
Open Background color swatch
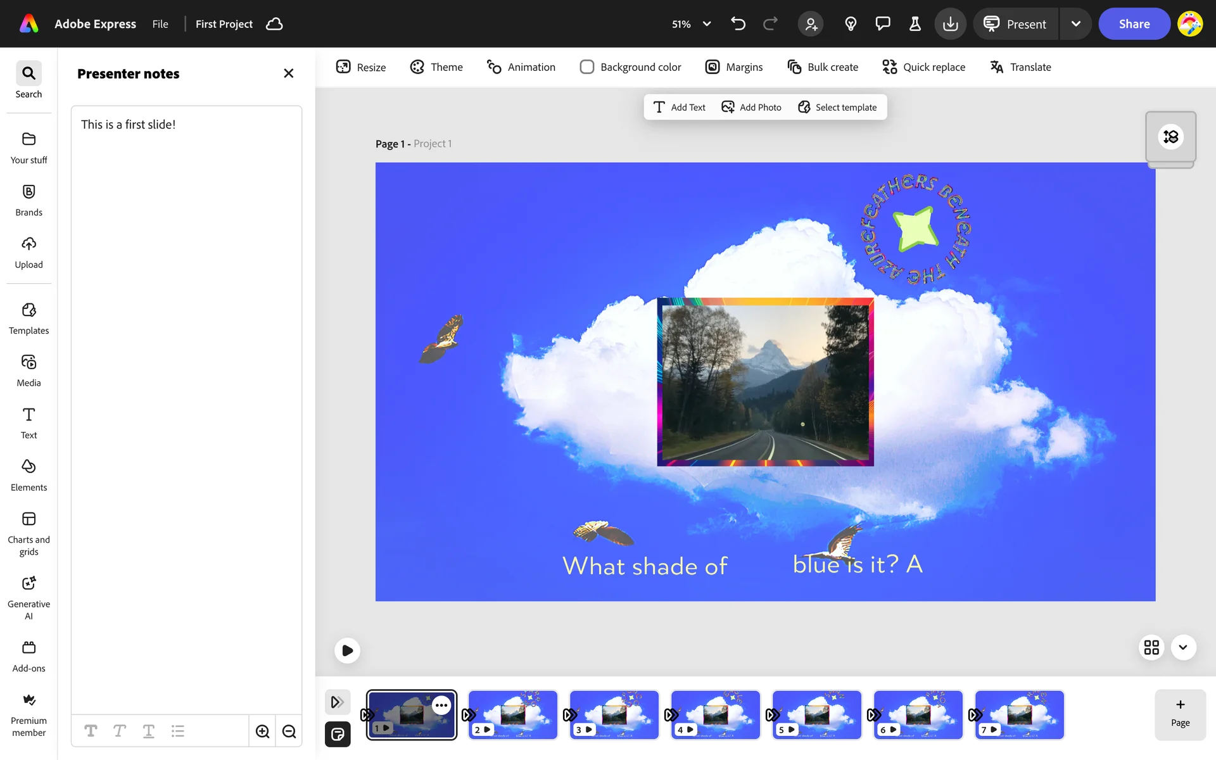coord(586,67)
